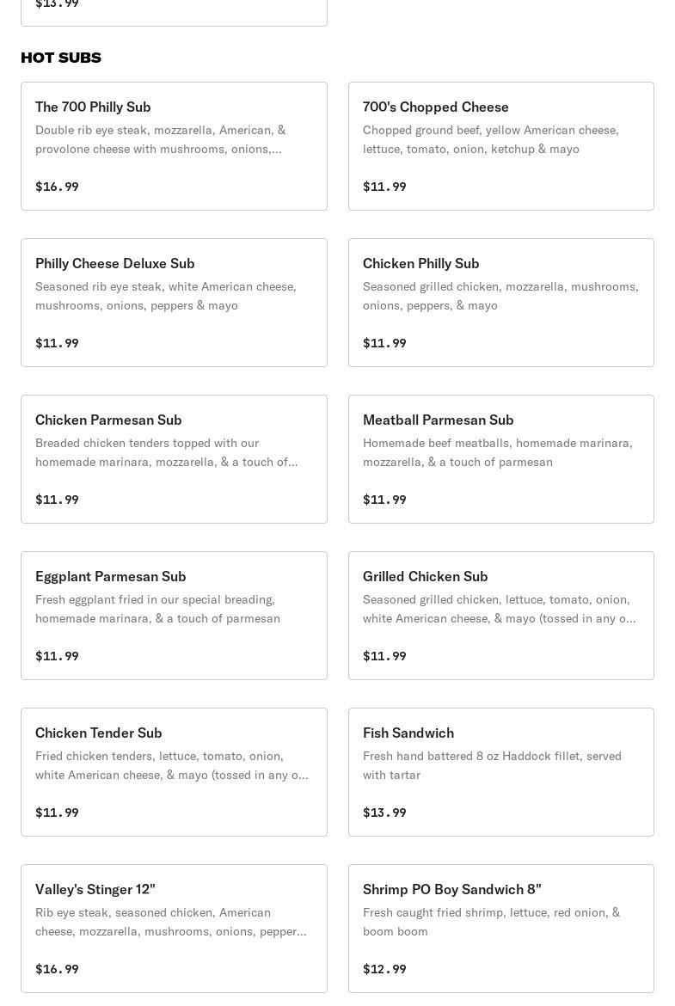
Task: Click Grilled Chicken Sub truncated description
Action: pos(499,609)
